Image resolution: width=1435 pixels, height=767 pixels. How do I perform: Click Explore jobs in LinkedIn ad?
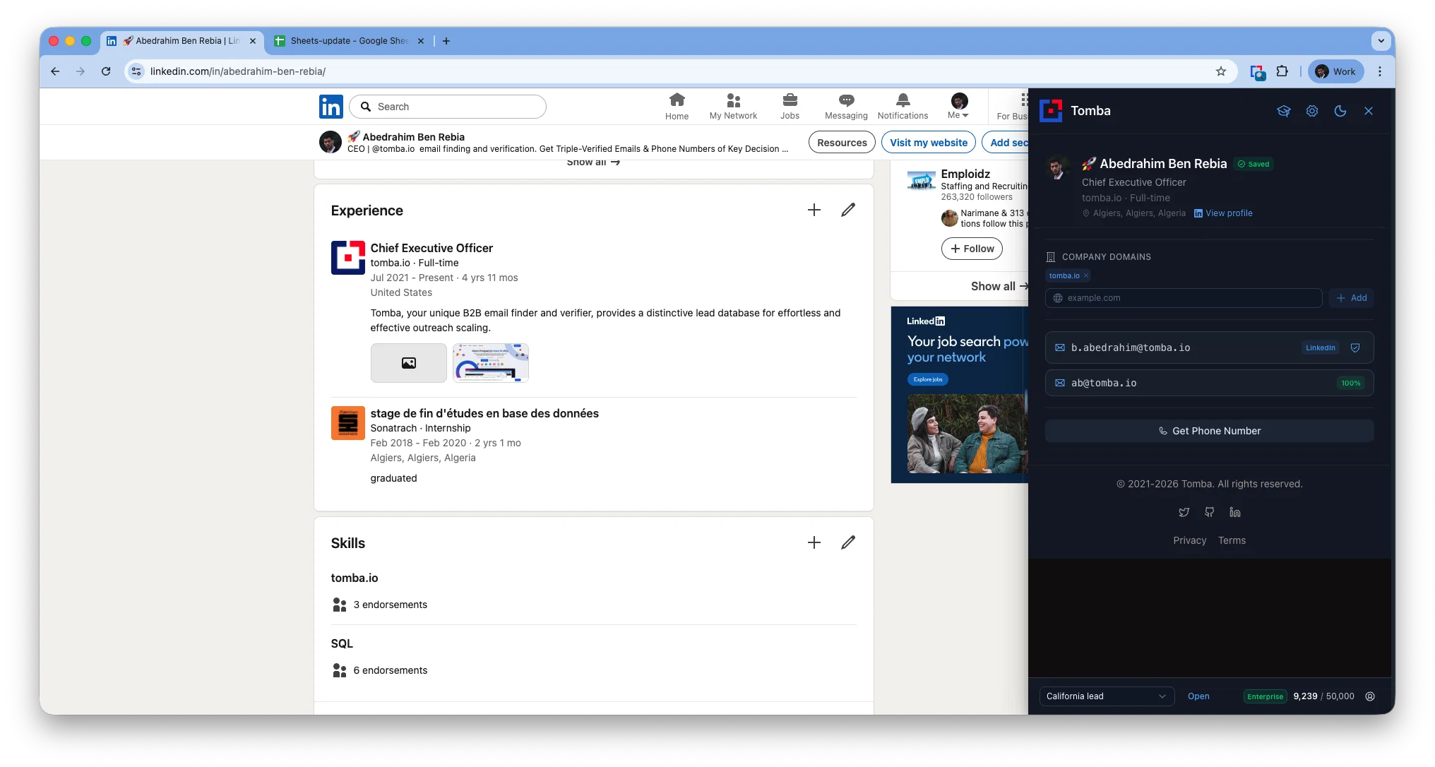(928, 379)
